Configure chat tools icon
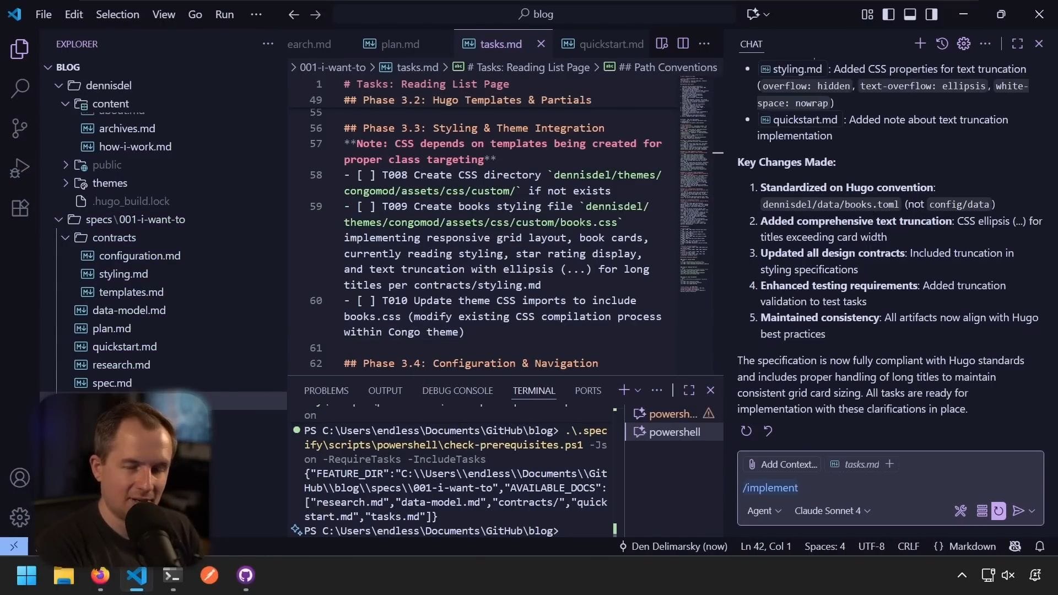Image resolution: width=1058 pixels, height=595 pixels. (x=960, y=511)
